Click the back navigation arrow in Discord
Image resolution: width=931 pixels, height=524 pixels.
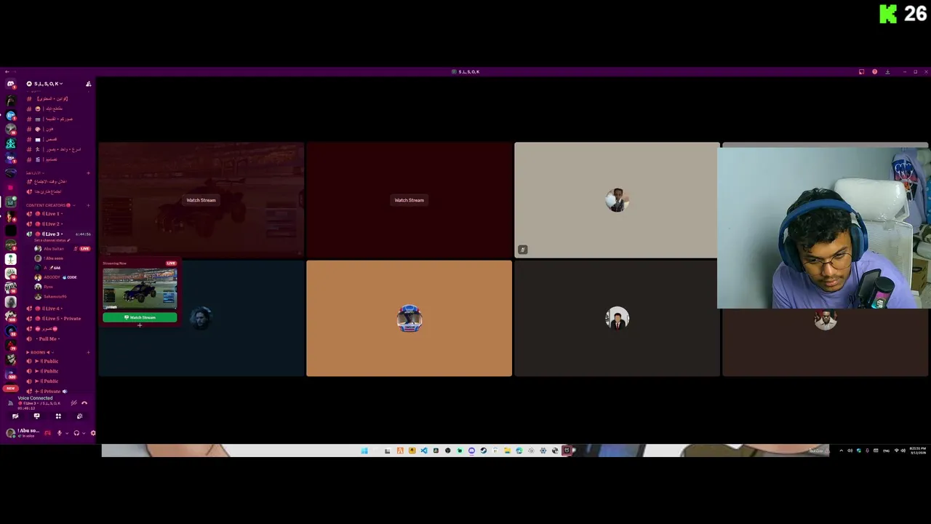click(7, 71)
